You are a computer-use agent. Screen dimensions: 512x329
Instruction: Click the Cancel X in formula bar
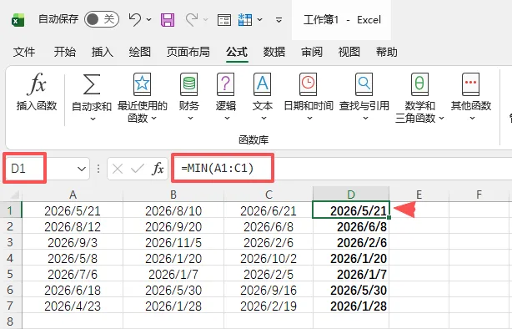pos(118,169)
